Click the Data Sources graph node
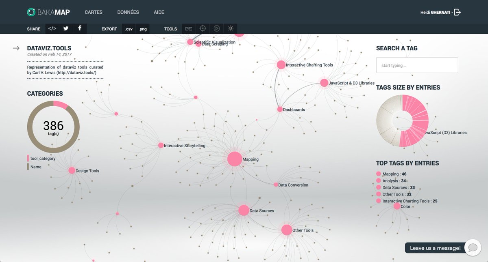Viewport: 488px width, 262px height. click(x=244, y=210)
